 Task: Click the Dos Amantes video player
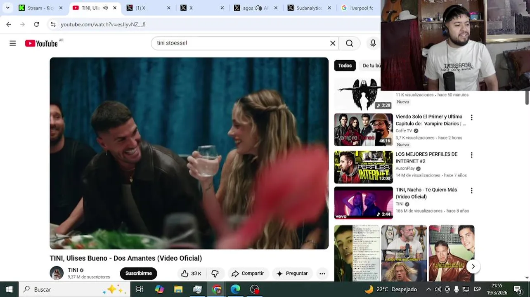[189, 153]
